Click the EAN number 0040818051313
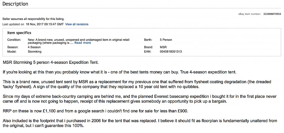Viewport: 284px width, 133px height. click(x=171, y=52)
